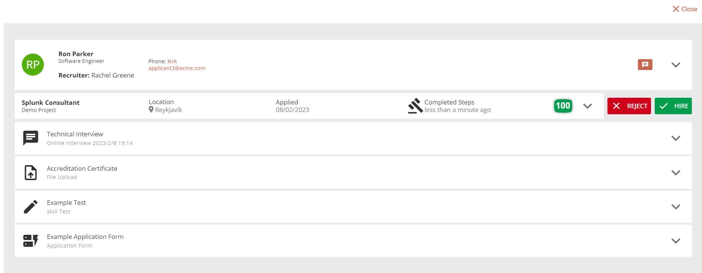Click the Example Test pencil icon
This screenshot has width=702, height=273.
coord(30,207)
